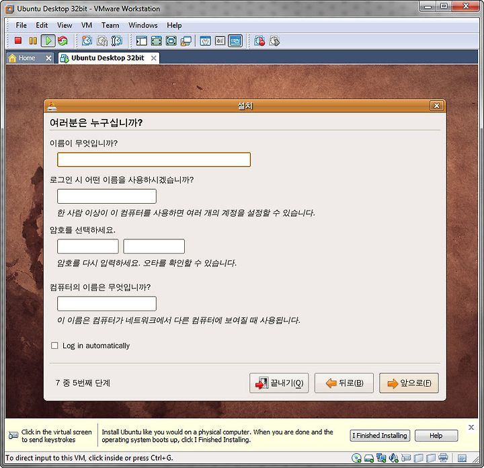Screen dimensions: 484x468
Task: Click the installer icon in the 설치 title bar
Action: click(52, 106)
